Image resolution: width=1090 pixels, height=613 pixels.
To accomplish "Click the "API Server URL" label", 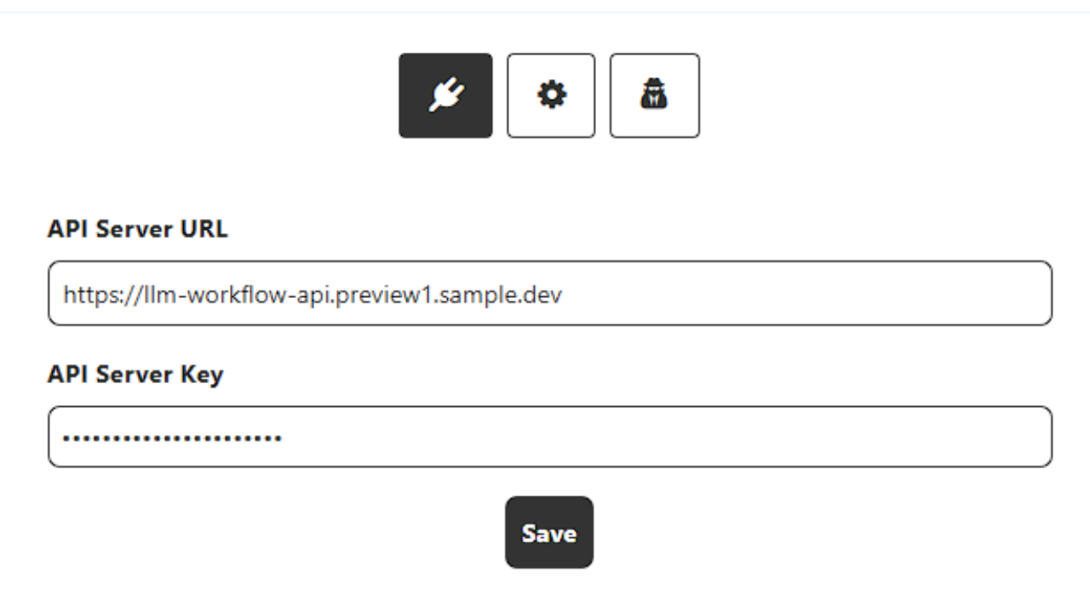I will click(138, 229).
